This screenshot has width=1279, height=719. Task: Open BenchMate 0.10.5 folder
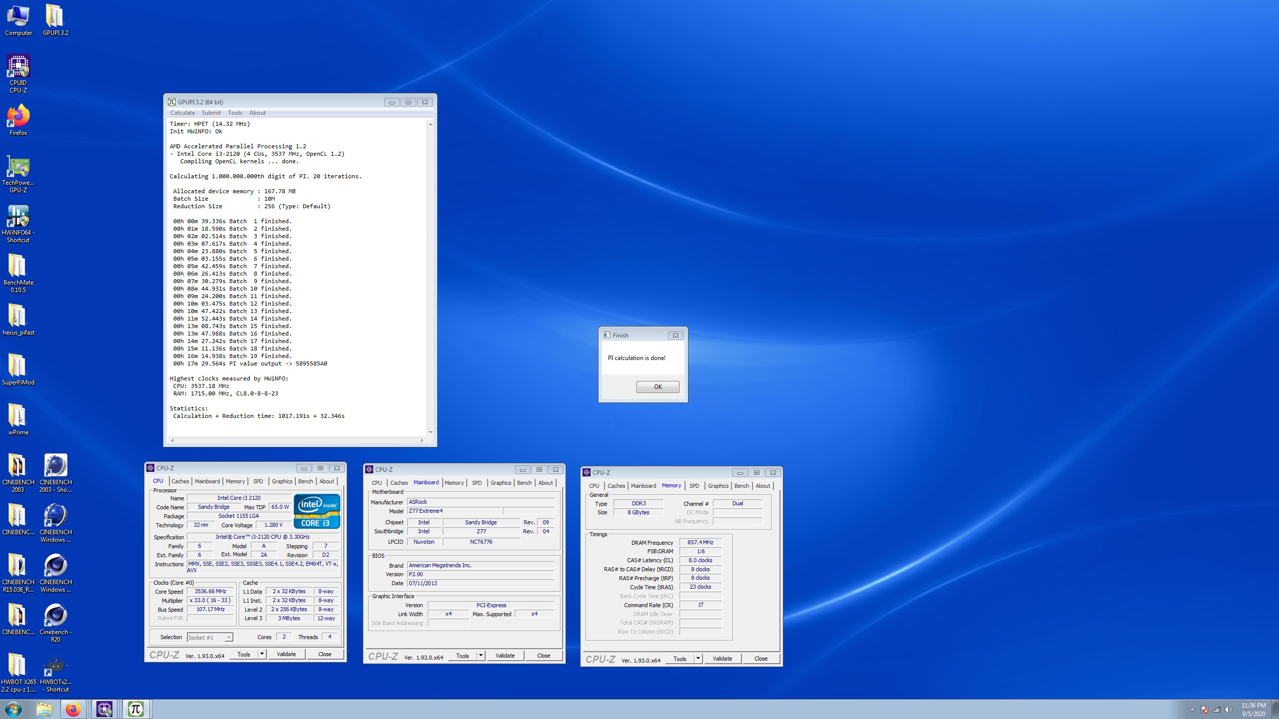(x=18, y=273)
